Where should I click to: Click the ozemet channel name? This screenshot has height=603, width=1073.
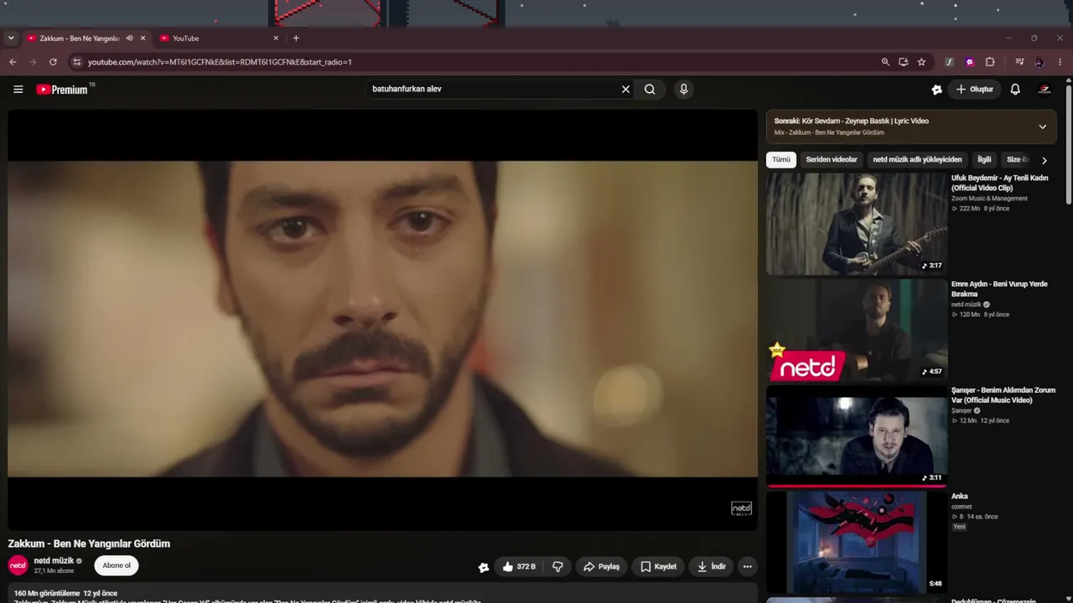[962, 507]
